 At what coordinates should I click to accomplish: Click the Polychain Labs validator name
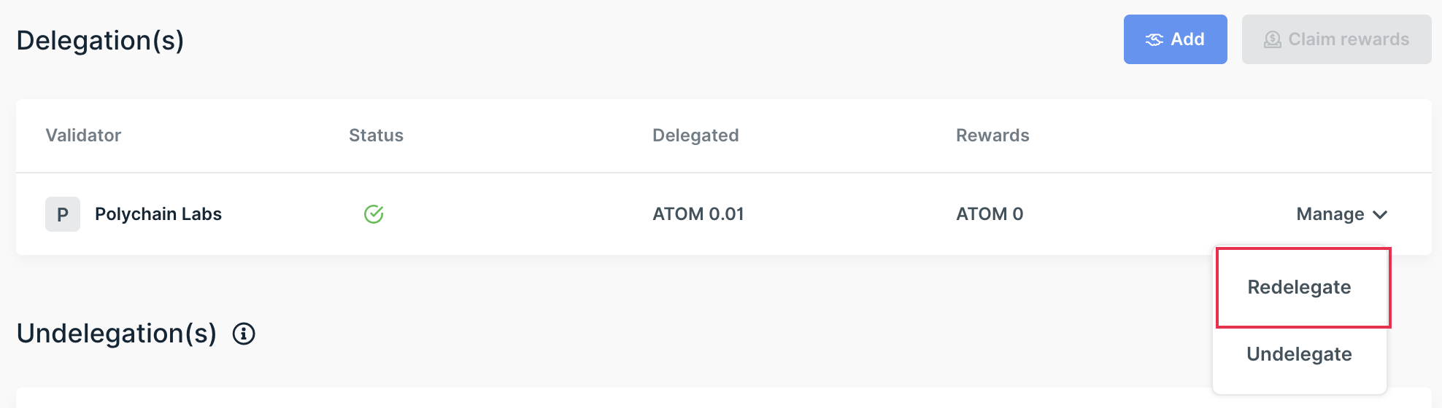click(158, 214)
